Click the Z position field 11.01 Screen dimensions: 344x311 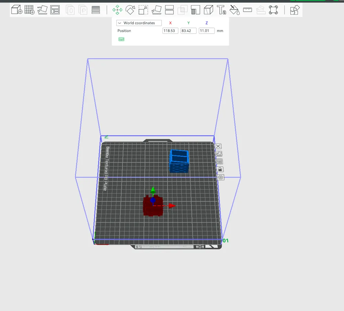coord(207,31)
